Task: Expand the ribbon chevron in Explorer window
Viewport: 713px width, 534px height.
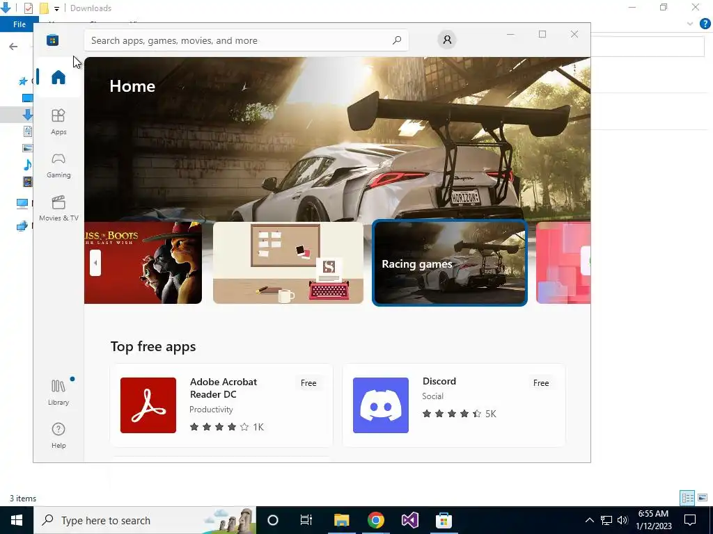Action: [690, 24]
